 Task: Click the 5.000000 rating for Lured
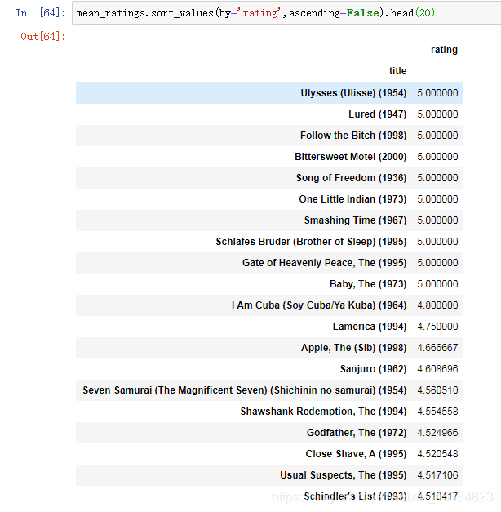pos(437,114)
